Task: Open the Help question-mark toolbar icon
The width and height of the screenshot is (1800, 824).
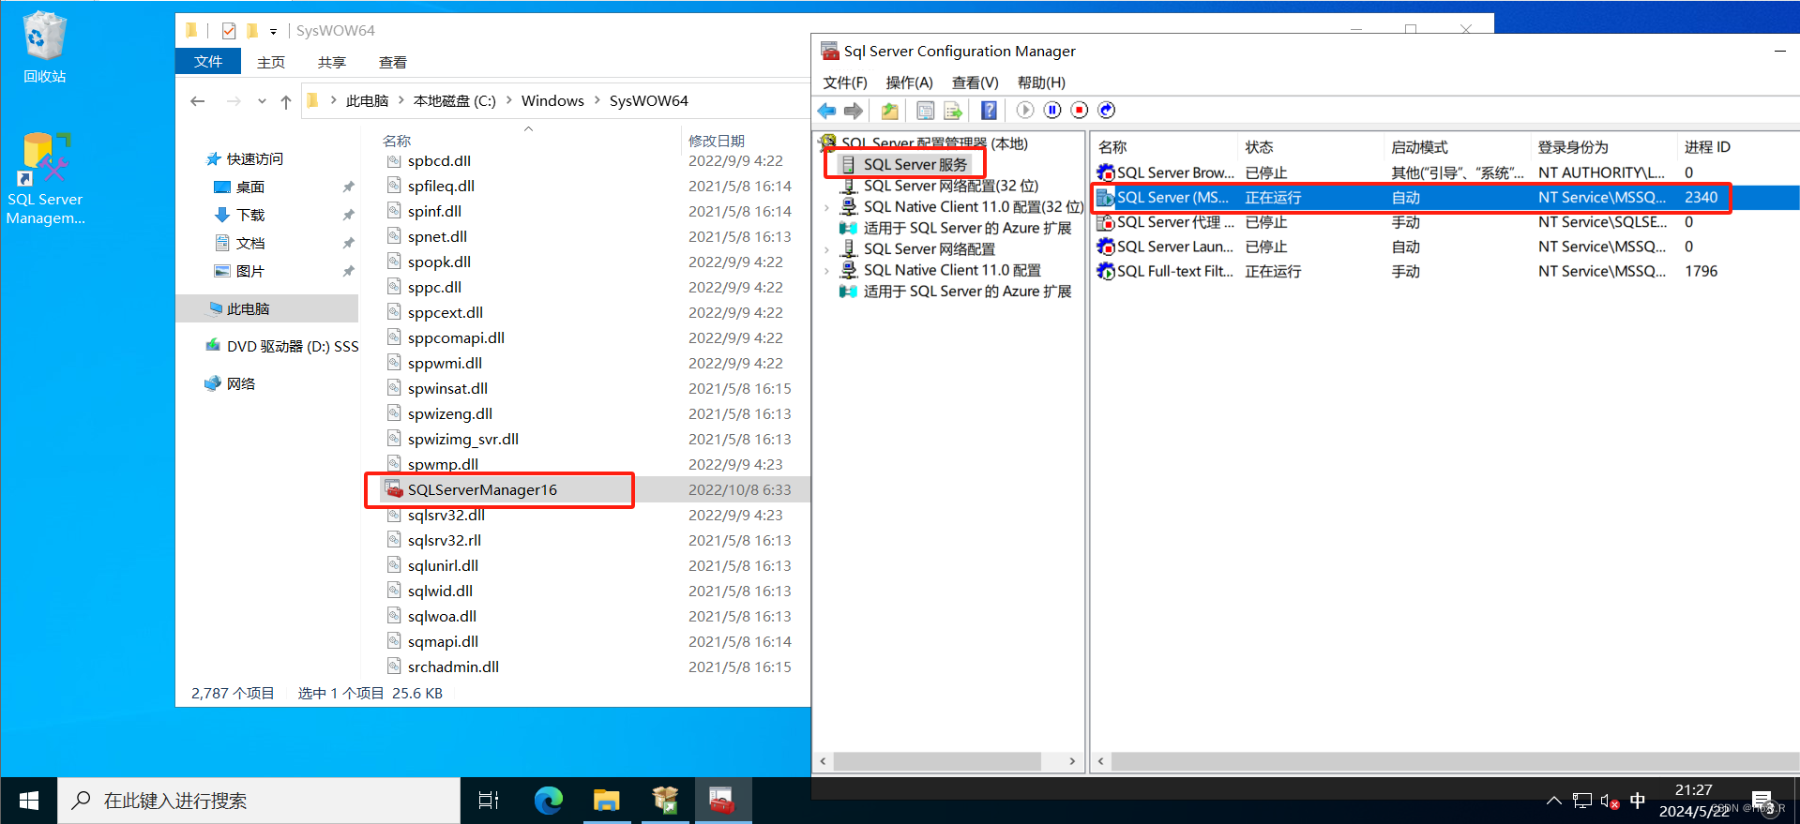Action: [x=989, y=111]
